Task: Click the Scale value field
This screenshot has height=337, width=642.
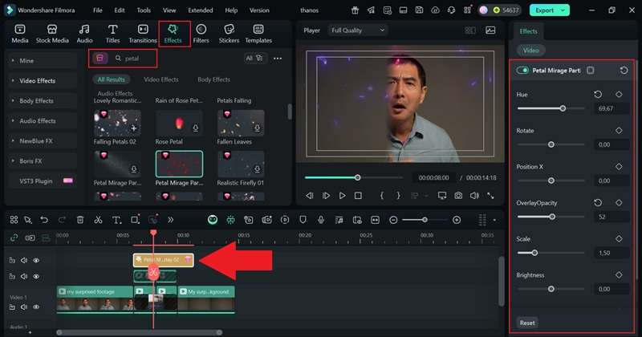Action: point(612,253)
